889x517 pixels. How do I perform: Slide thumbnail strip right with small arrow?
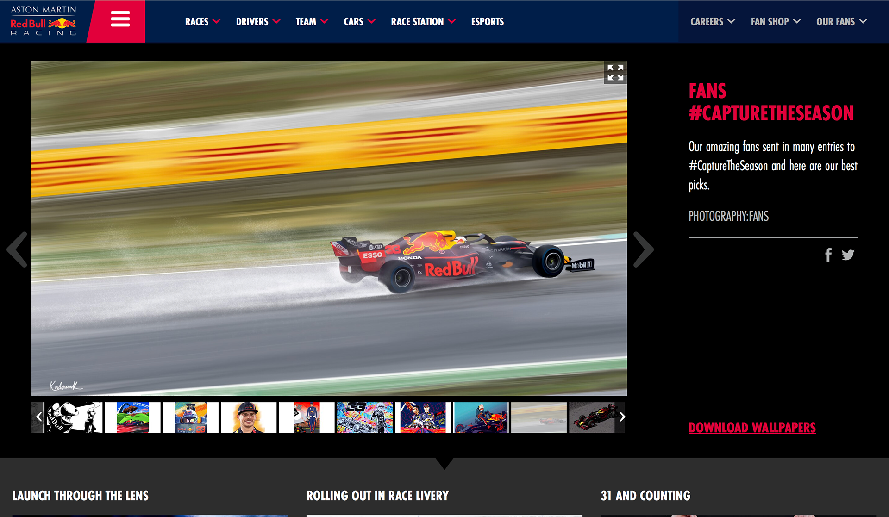point(622,417)
